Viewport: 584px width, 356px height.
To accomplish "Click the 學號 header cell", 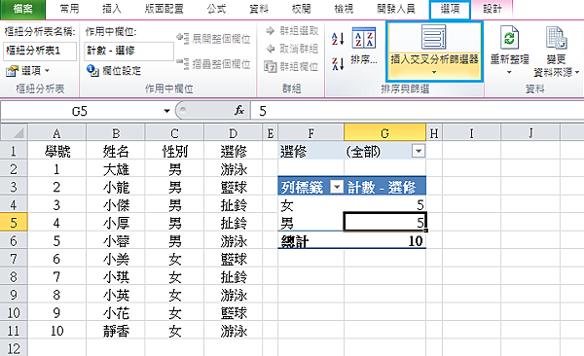I will 56,151.
